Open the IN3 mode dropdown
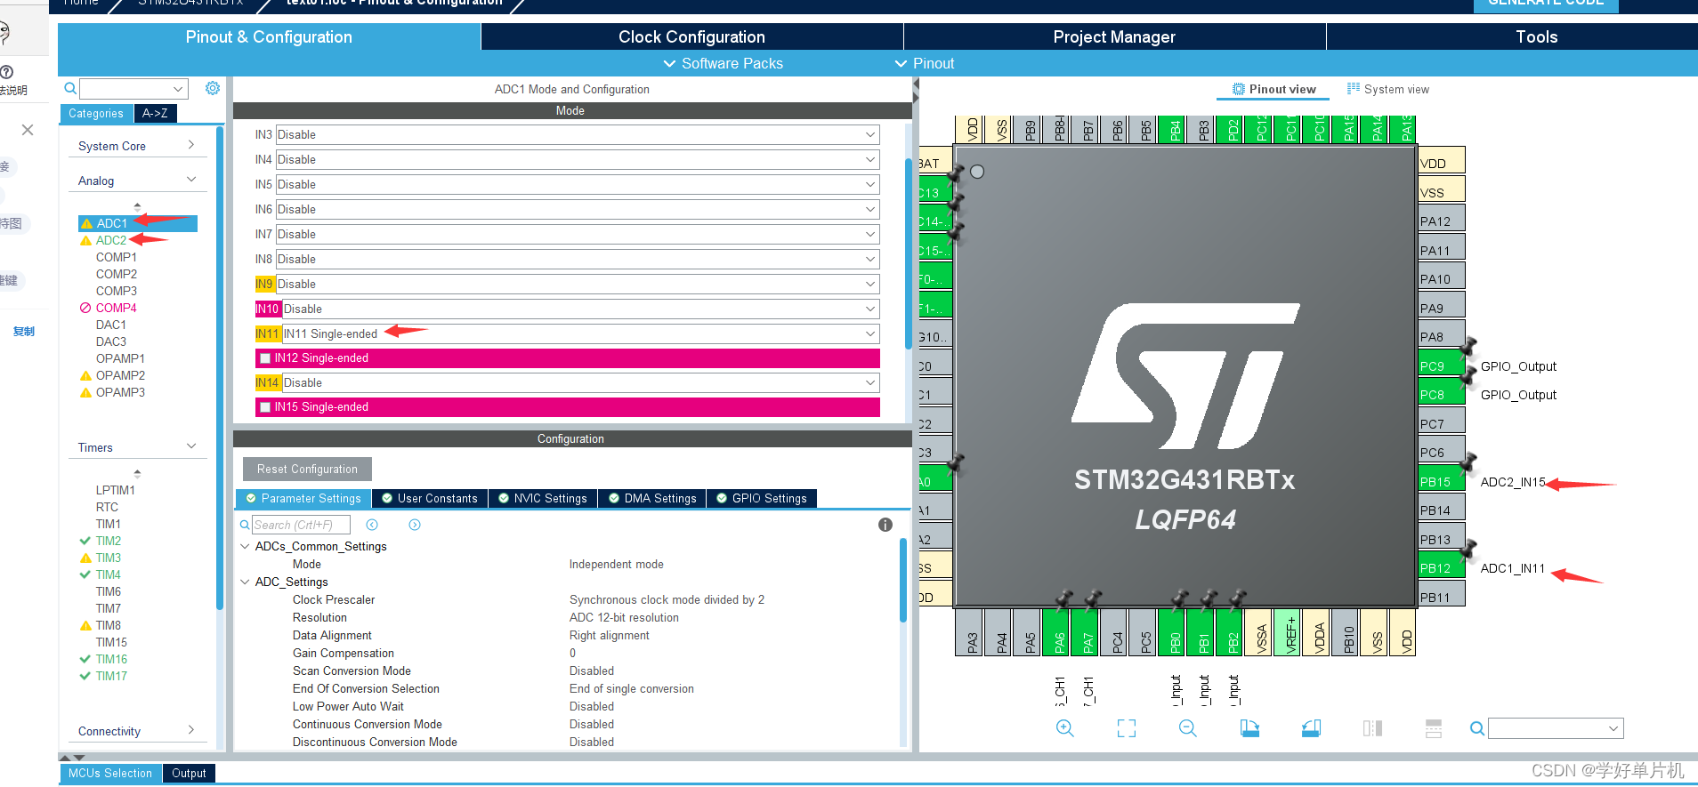The width and height of the screenshot is (1698, 787). coord(577,134)
